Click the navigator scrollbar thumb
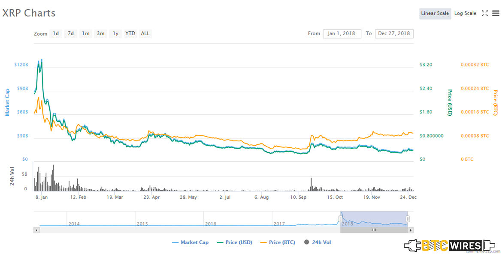Image resolution: width=502 pixels, height=257 pixels. 374,230
